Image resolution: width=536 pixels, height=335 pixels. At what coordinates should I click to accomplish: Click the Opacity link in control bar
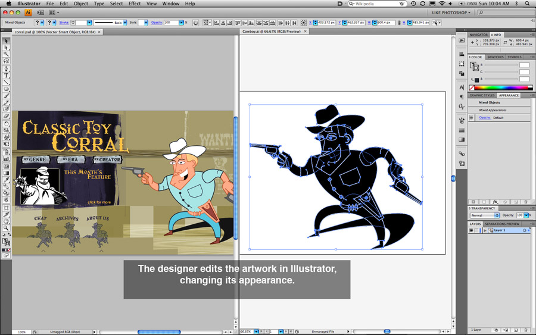click(x=156, y=23)
